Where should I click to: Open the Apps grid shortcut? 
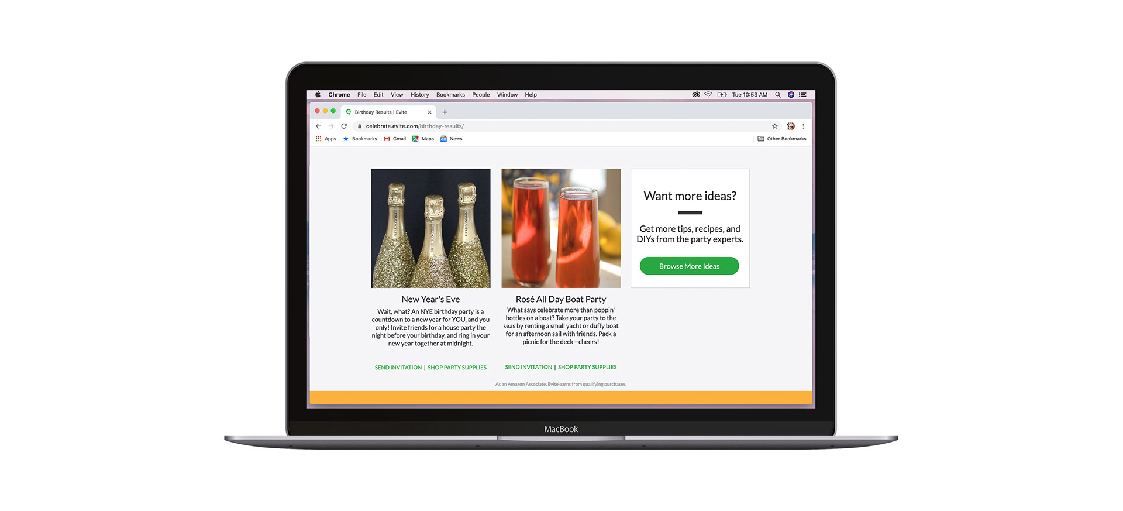[326, 139]
